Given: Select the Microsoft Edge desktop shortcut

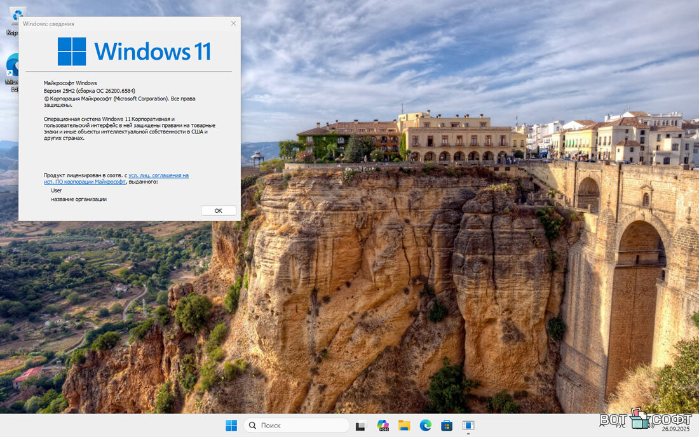Looking at the screenshot, I should click(13, 70).
